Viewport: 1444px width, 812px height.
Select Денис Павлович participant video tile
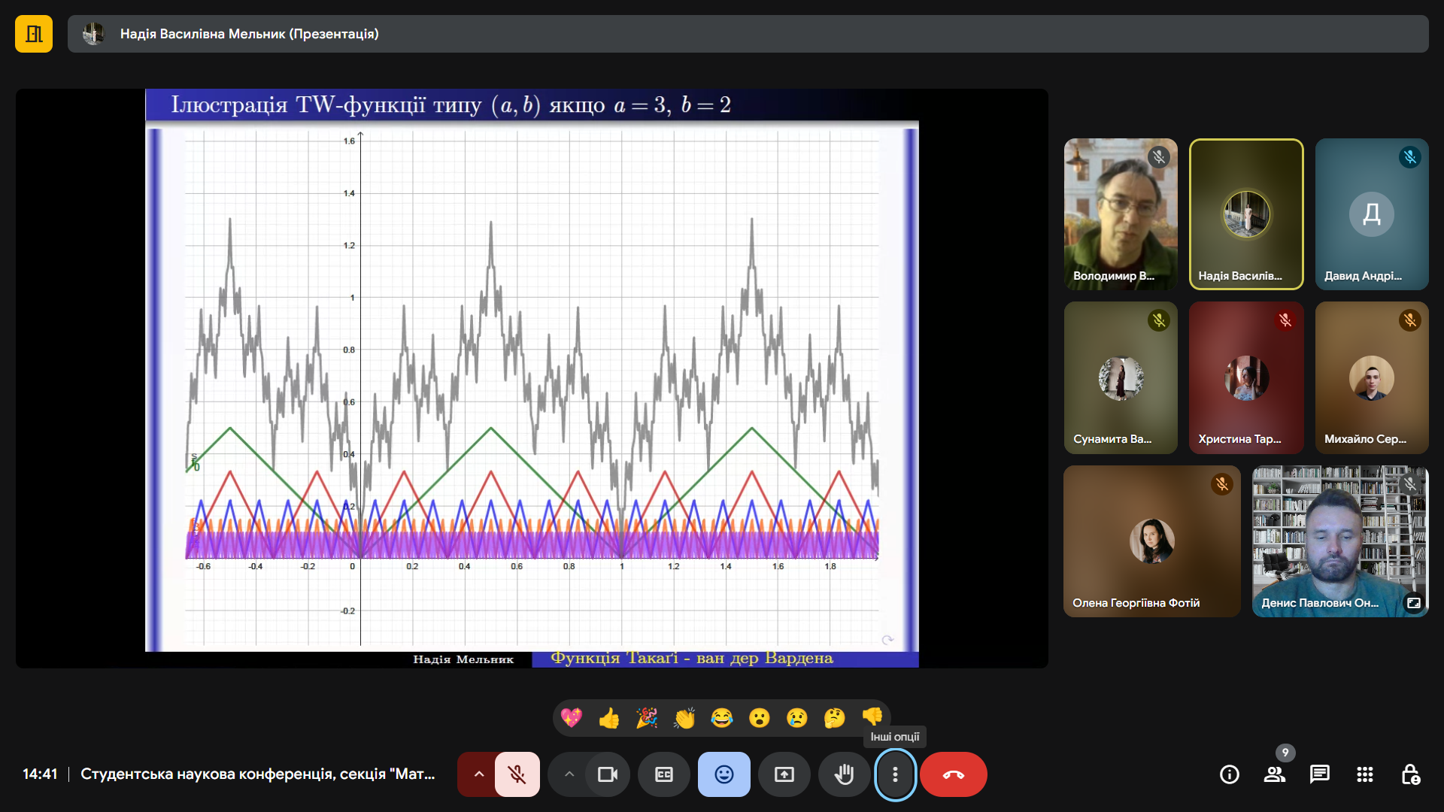click(x=1340, y=541)
